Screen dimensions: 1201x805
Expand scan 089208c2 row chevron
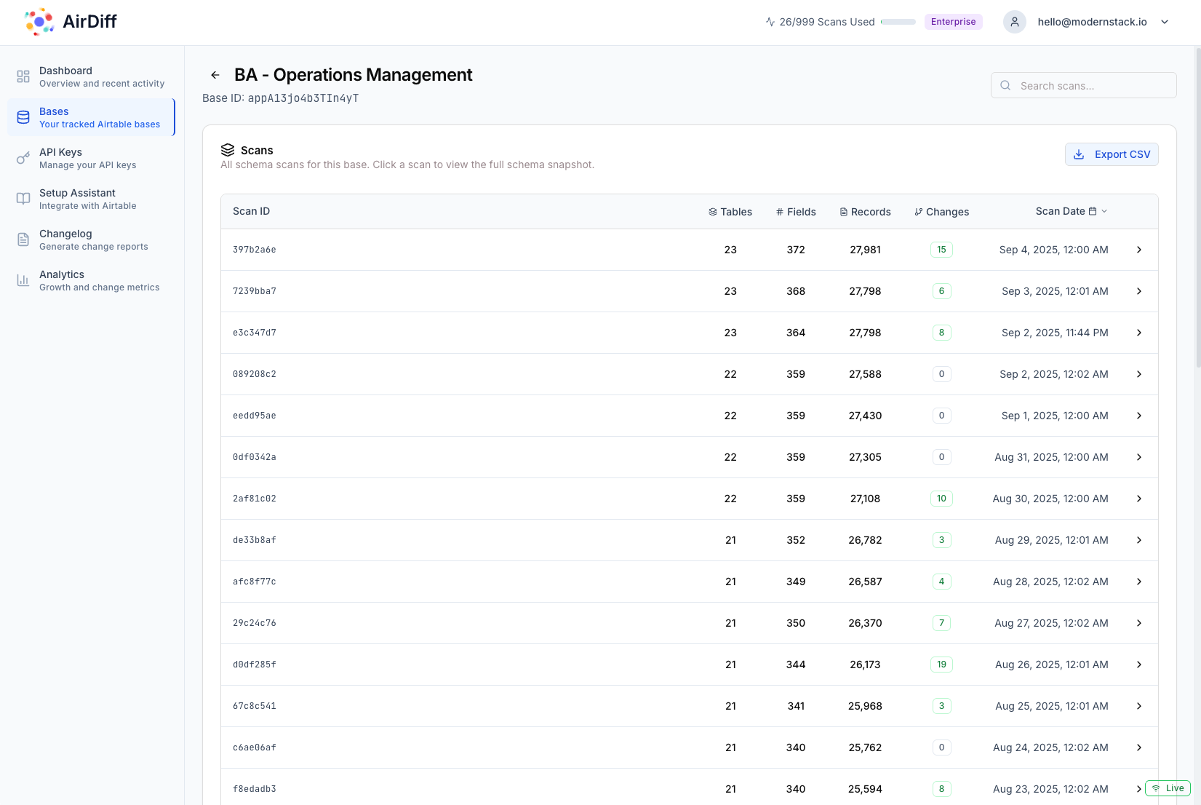[1139, 374]
